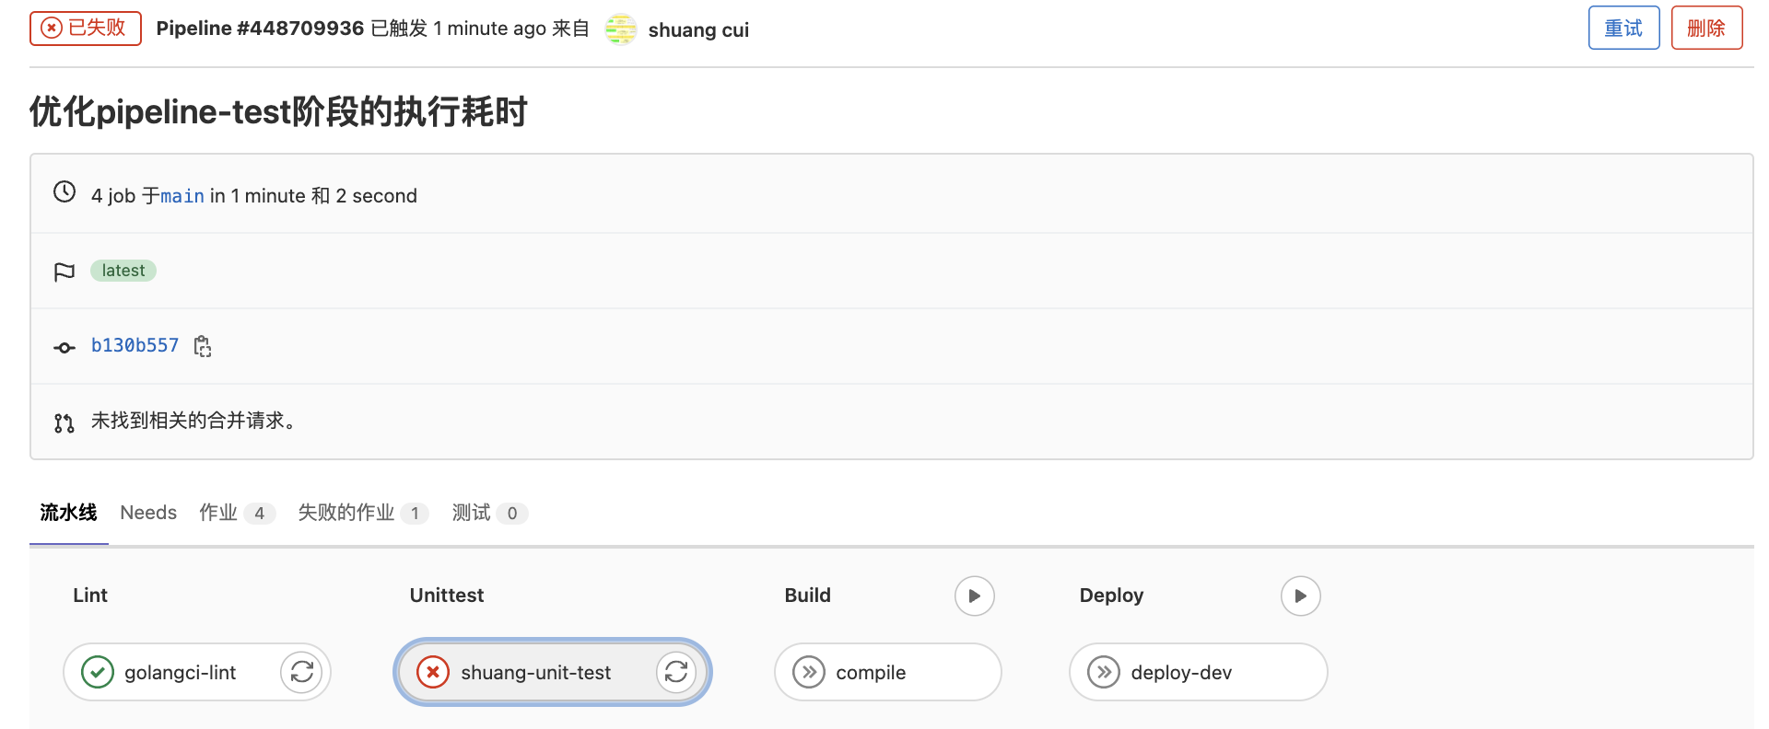
Task: Open the compile job
Action: [871, 672]
